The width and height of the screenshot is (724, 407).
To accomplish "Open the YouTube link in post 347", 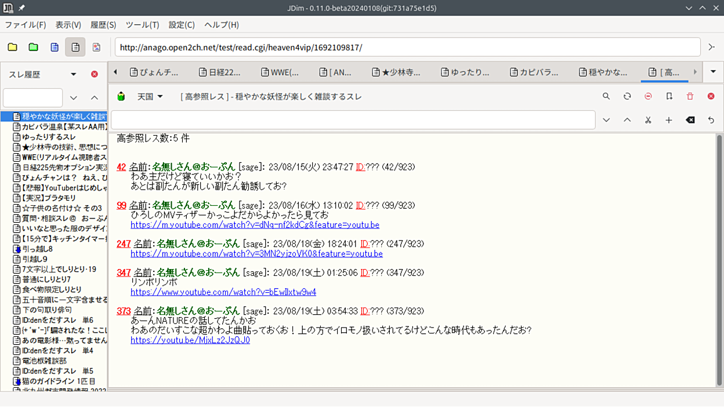I will 223,292.
